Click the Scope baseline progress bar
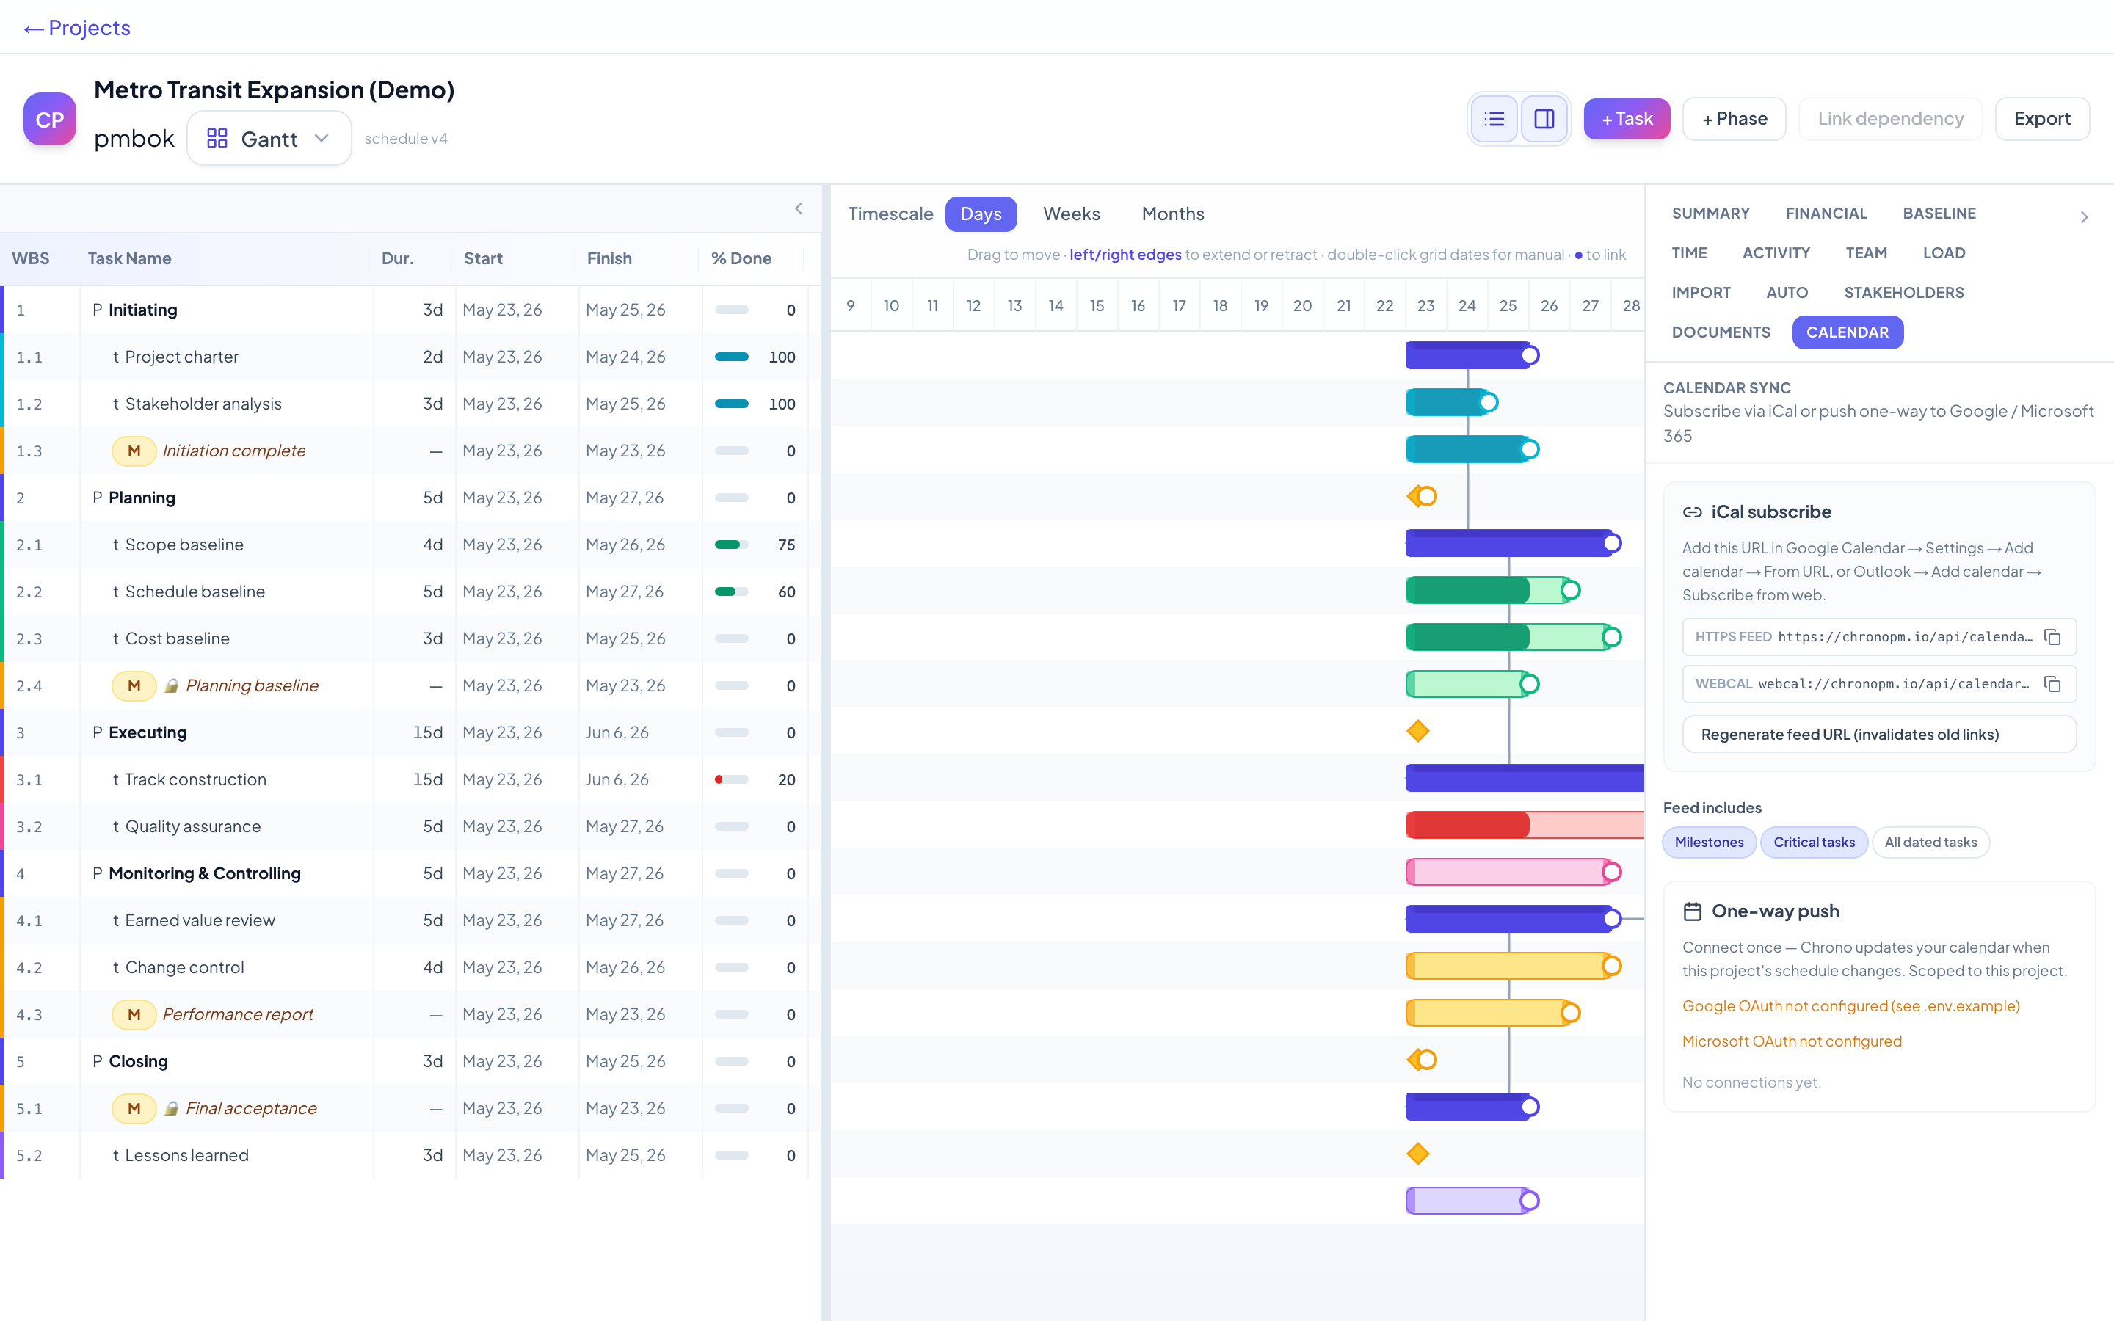Image resolution: width=2114 pixels, height=1321 pixels. point(731,545)
